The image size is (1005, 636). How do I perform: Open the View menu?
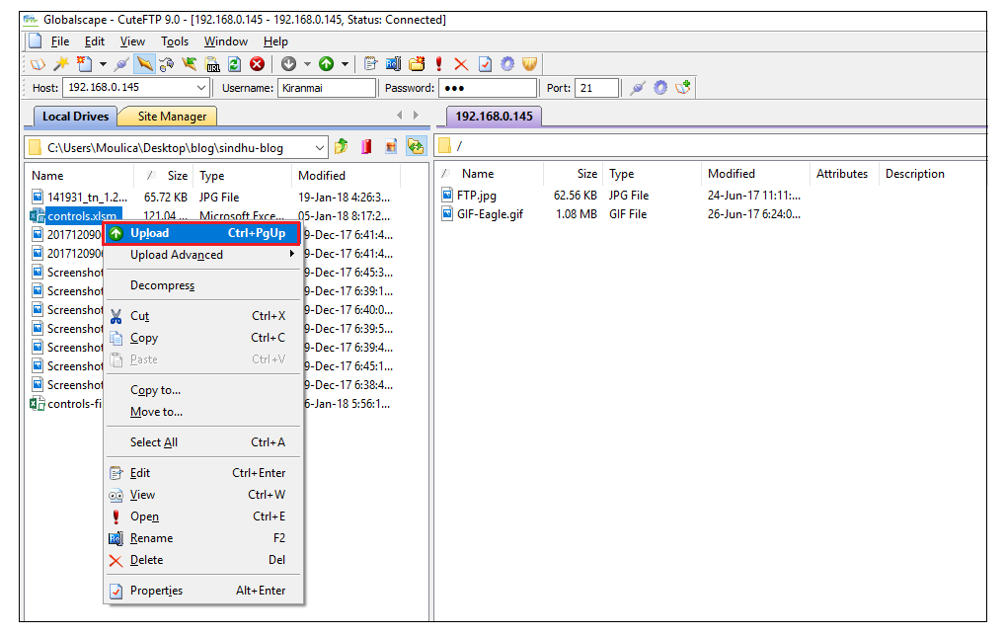tap(132, 41)
